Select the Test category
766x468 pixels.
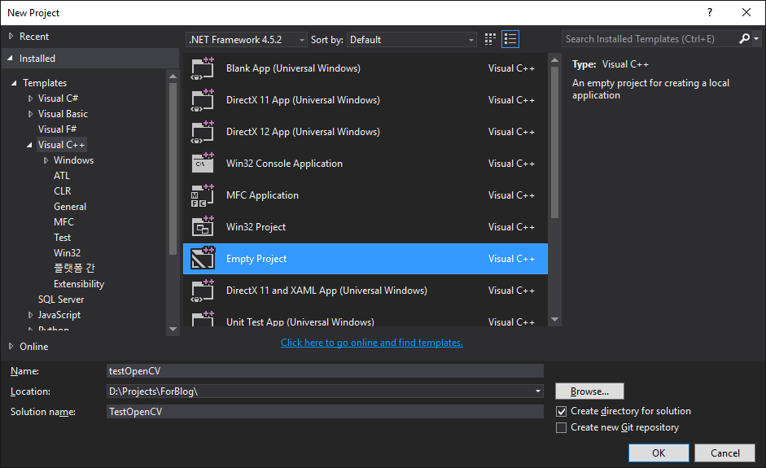pos(62,238)
